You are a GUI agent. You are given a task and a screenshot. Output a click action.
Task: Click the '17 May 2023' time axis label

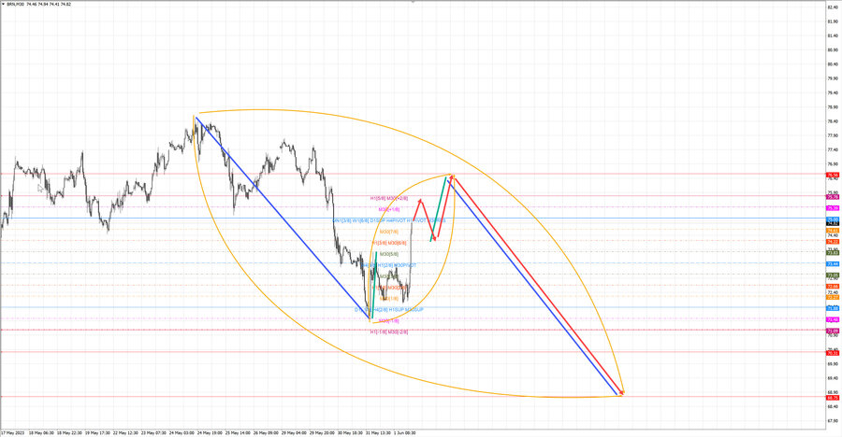click(13, 432)
